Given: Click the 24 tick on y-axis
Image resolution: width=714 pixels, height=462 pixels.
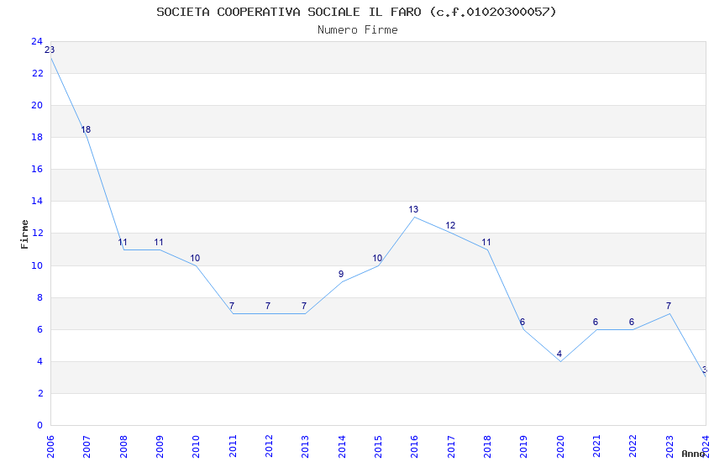Looking at the screenshot, I should [x=37, y=41].
